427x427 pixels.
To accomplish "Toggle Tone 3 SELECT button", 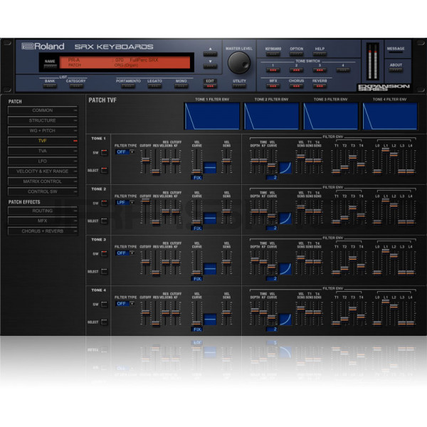I will pos(105,272).
